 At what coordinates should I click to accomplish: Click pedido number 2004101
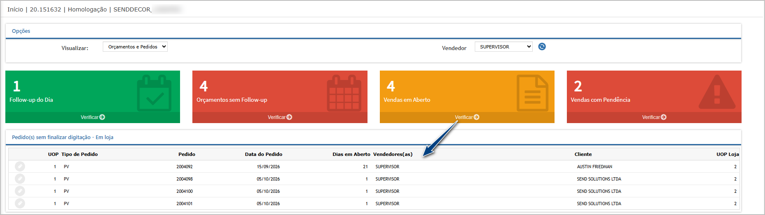click(185, 204)
